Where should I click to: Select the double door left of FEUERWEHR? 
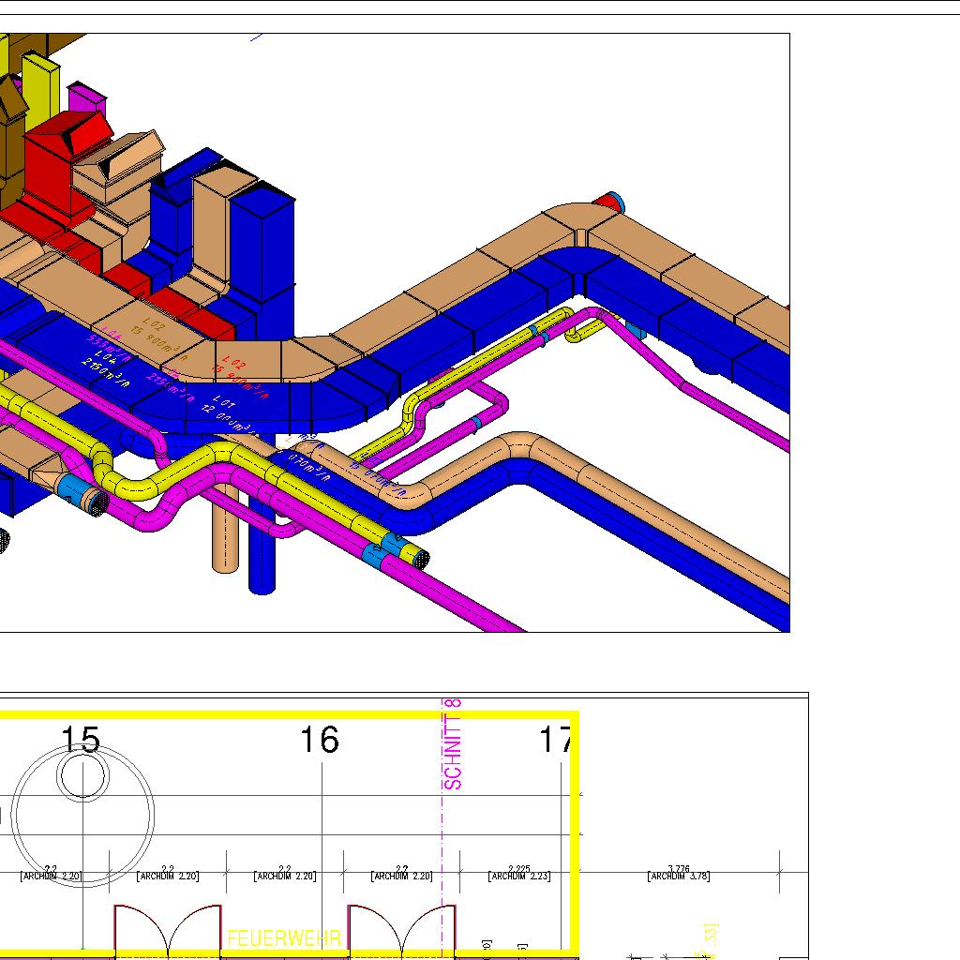(x=168, y=931)
